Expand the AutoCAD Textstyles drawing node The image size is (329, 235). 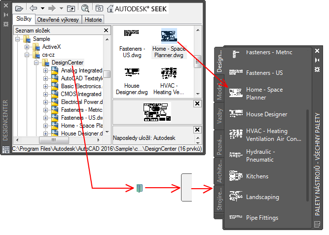(45, 78)
